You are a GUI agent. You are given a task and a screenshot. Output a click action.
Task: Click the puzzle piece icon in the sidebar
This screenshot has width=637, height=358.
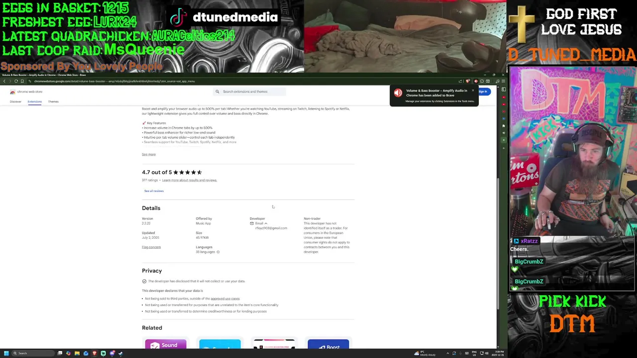click(504, 126)
